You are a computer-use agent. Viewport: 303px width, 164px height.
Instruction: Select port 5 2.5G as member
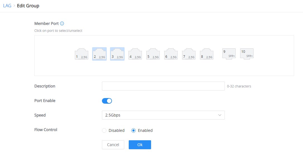point(153,54)
